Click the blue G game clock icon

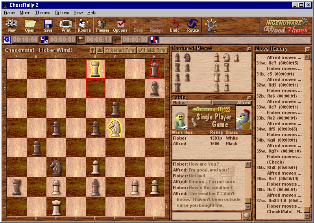7,40
